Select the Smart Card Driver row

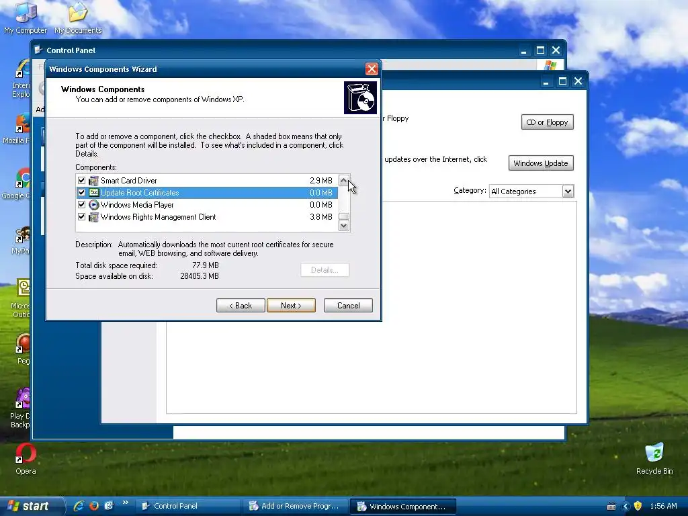click(x=207, y=180)
